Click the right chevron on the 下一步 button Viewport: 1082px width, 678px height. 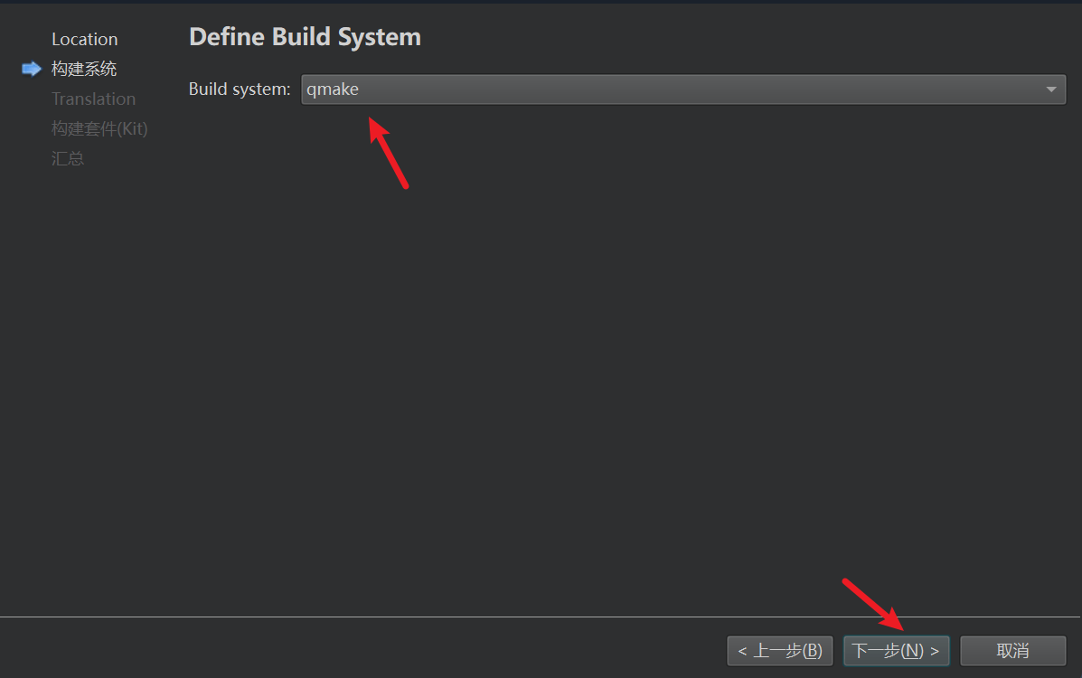click(935, 651)
